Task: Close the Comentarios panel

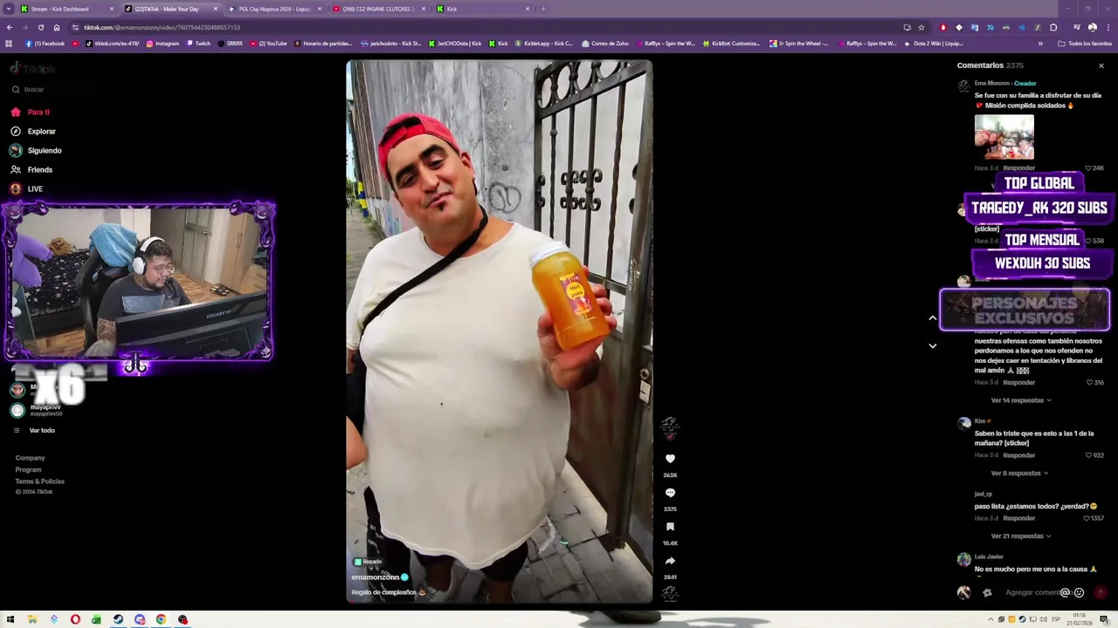Action: [1101, 65]
